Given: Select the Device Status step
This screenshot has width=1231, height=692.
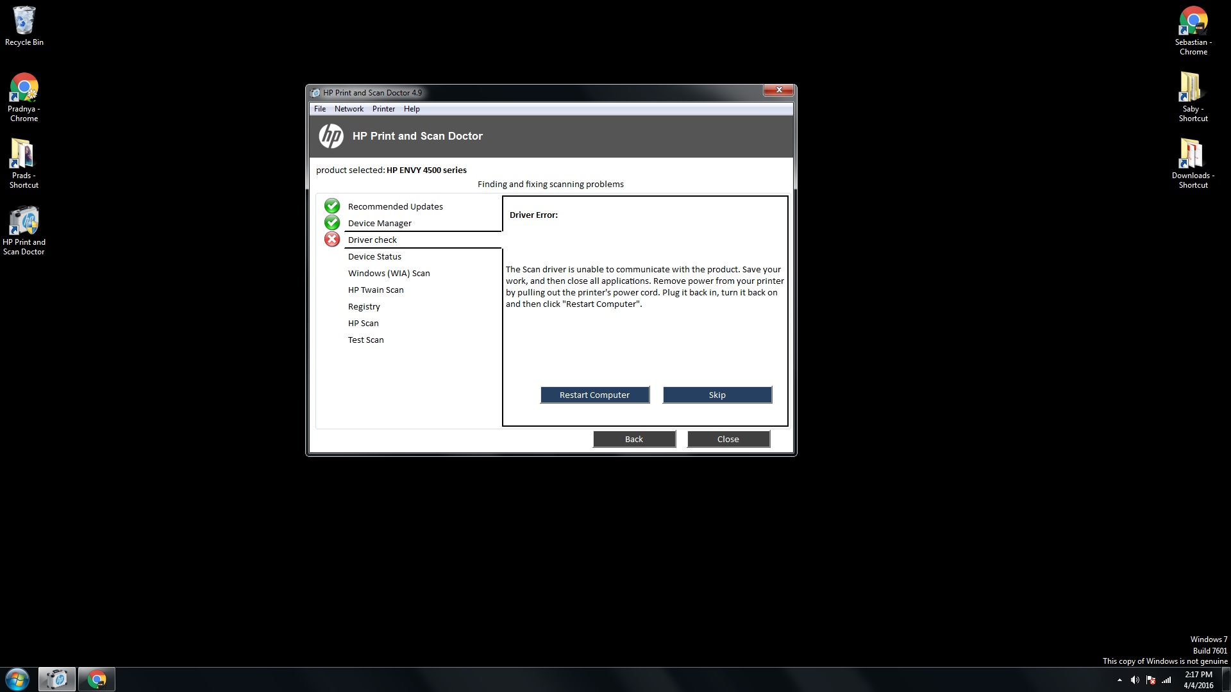Looking at the screenshot, I should coord(374,256).
